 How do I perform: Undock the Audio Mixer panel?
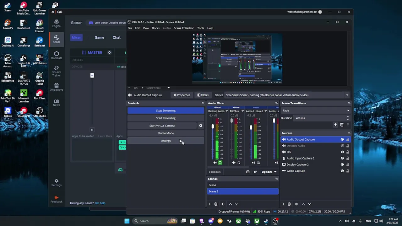pyautogui.click(x=276, y=103)
